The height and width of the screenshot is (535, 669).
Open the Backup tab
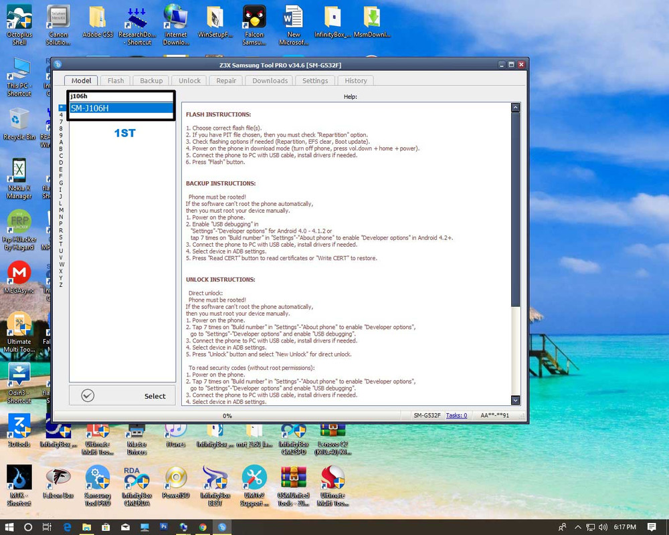(151, 81)
